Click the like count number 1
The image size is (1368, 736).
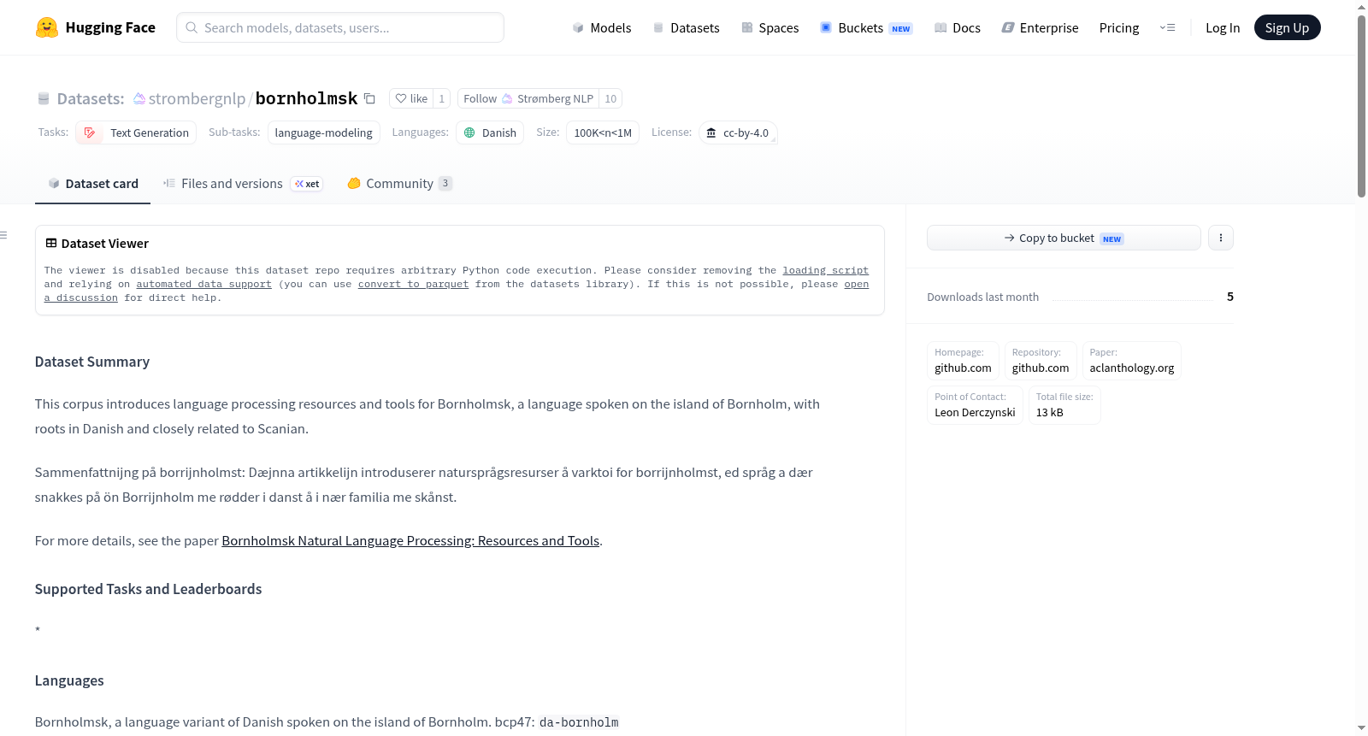click(x=441, y=98)
